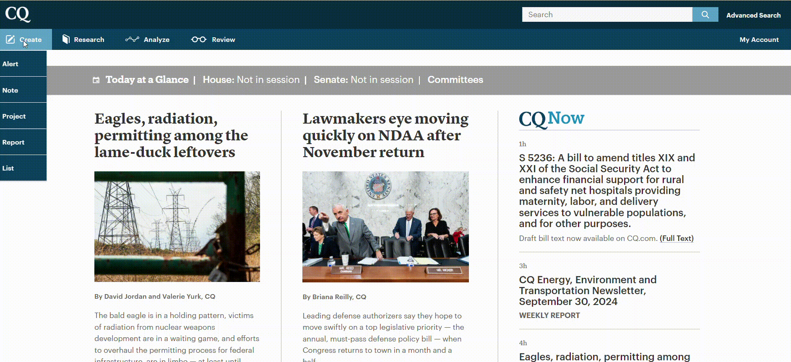Click the Create pencil icon
Image resolution: width=791 pixels, height=362 pixels.
click(x=10, y=39)
